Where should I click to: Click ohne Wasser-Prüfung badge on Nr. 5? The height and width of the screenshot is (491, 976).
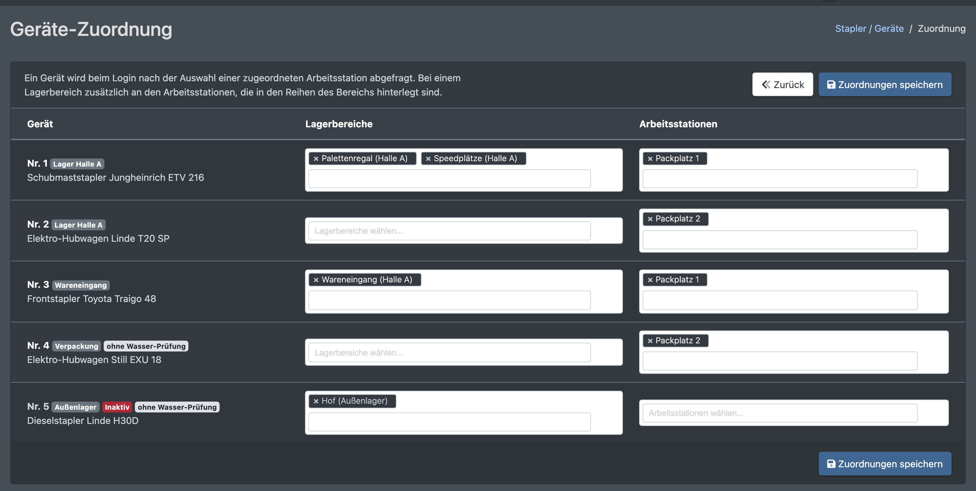[177, 407]
